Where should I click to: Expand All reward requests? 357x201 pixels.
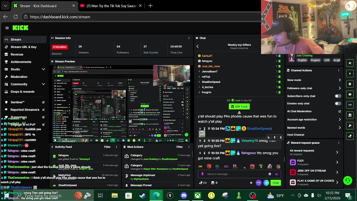coord(314,152)
